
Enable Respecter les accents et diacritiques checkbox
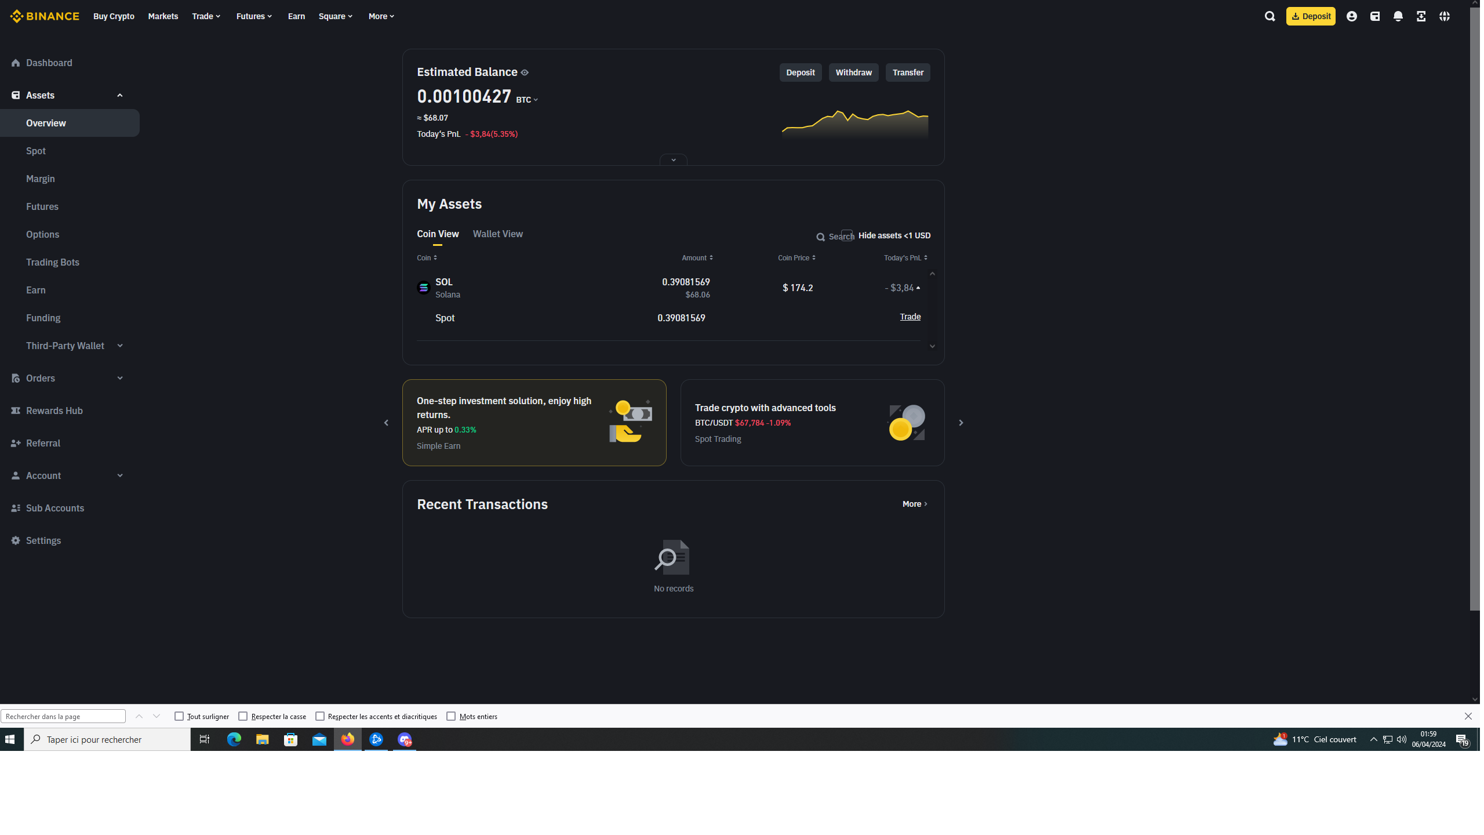point(320,716)
